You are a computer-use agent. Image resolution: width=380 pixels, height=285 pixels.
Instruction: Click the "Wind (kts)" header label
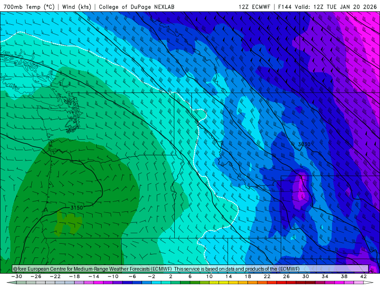(x=76, y=7)
